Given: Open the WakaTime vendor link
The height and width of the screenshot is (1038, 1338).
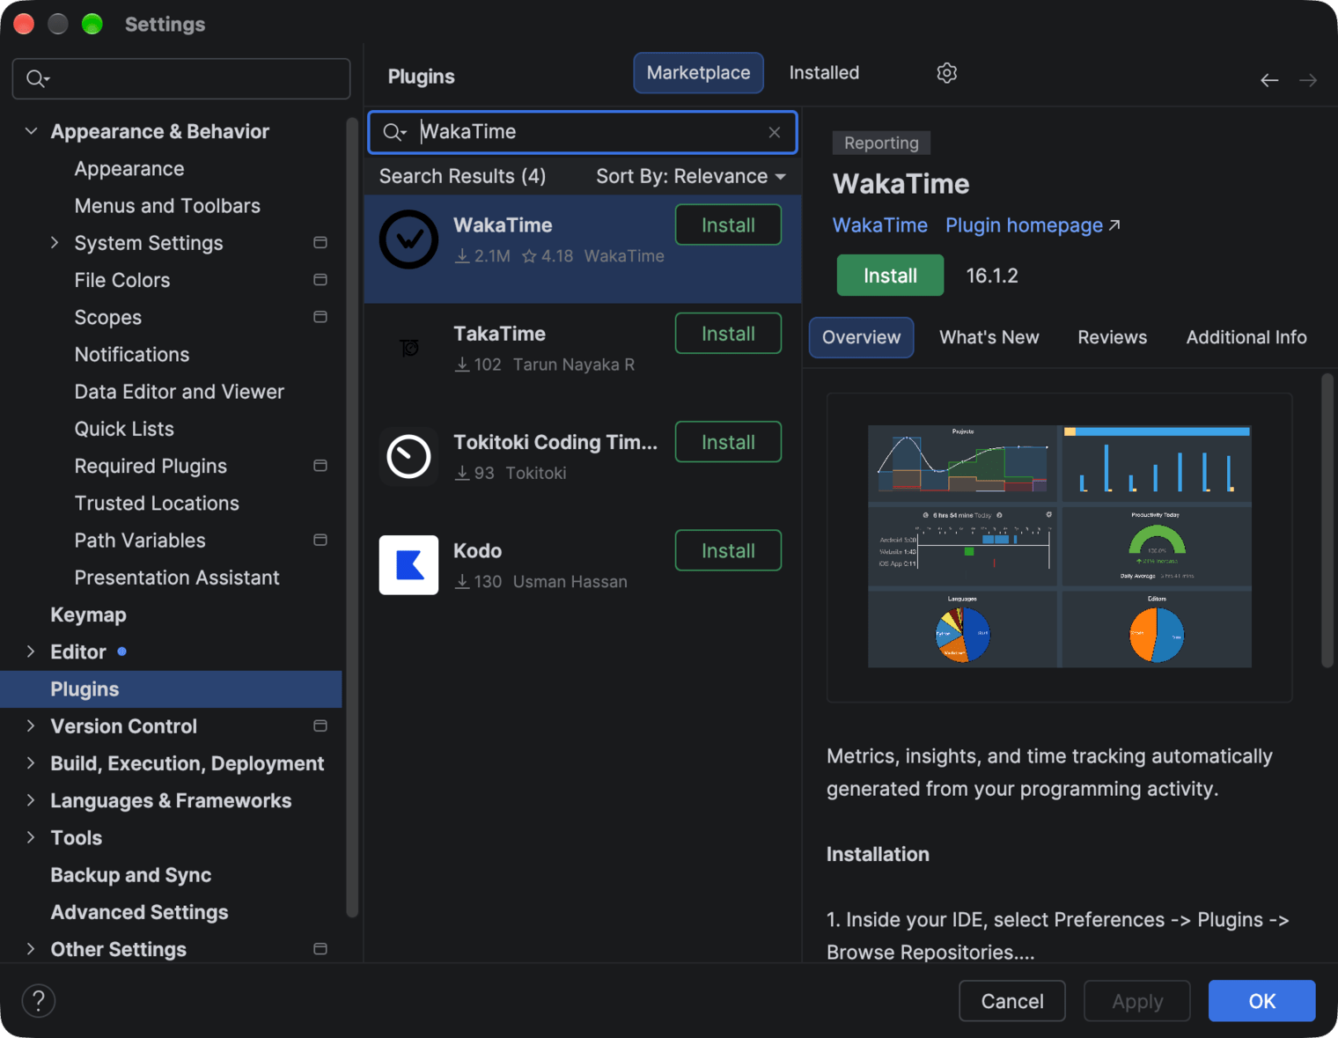Looking at the screenshot, I should click(880, 225).
